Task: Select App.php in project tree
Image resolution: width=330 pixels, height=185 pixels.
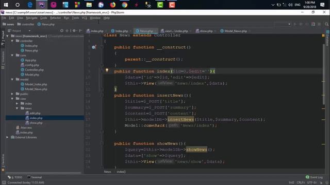Action: pyautogui.click(x=28, y=60)
